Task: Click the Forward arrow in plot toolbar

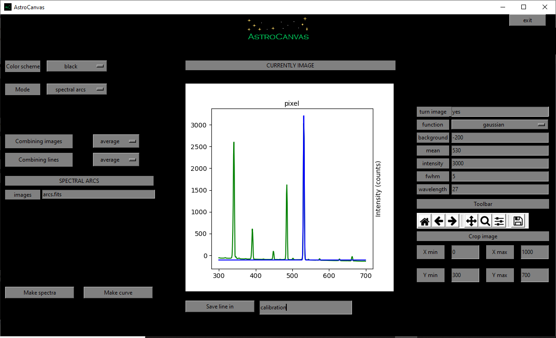Action: 452,221
